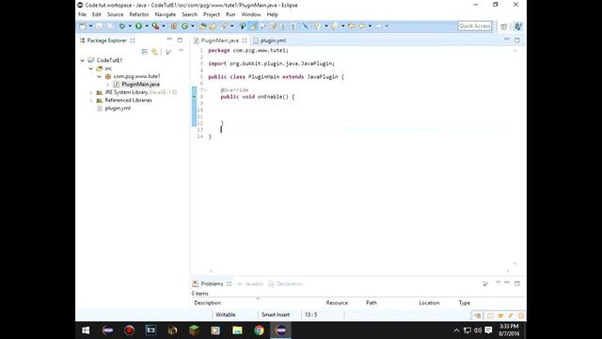Open the Navigate menu
The width and height of the screenshot is (602, 339).
point(166,15)
